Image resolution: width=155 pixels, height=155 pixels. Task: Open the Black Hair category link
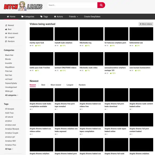[9, 55]
